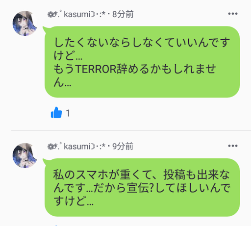251x226 pixels.
Task: Open the kasumi username on the 9分前 comment
Action: pyautogui.click(x=77, y=146)
